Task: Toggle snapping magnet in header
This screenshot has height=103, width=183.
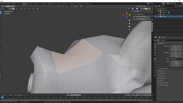Action: (x=75, y=6)
